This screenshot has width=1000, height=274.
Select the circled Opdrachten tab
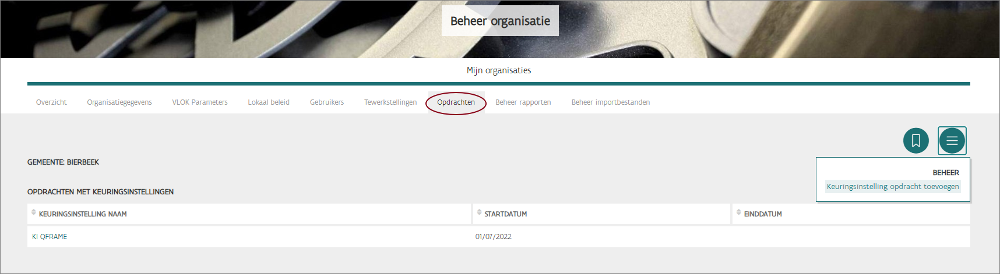coord(456,102)
